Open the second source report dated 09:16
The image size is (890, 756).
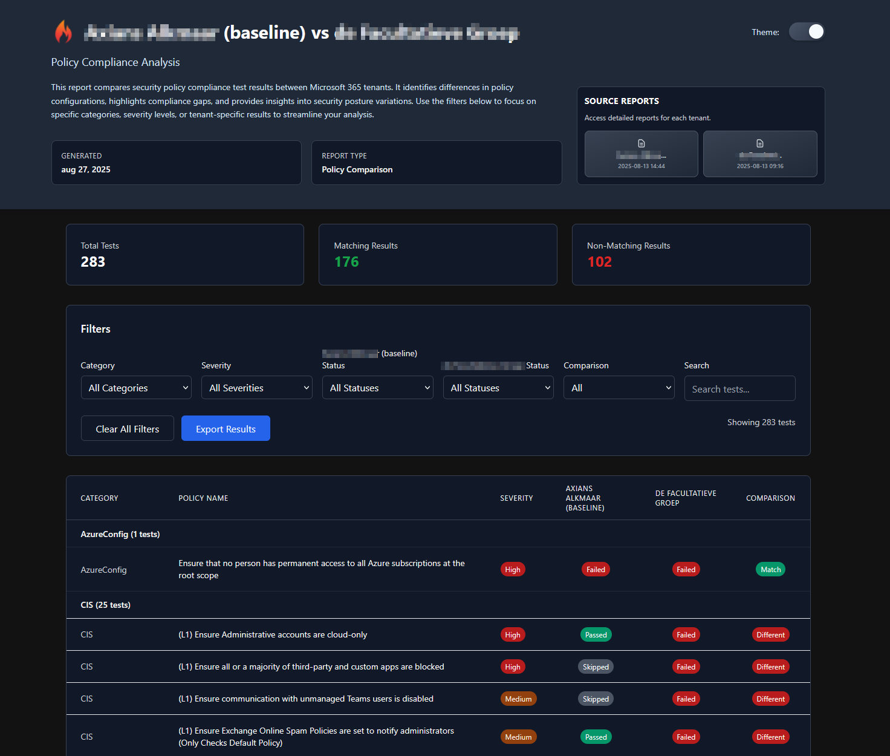point(760,154)
